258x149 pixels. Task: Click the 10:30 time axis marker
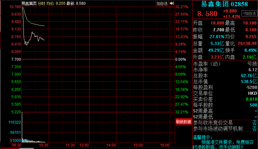point(44,145)
